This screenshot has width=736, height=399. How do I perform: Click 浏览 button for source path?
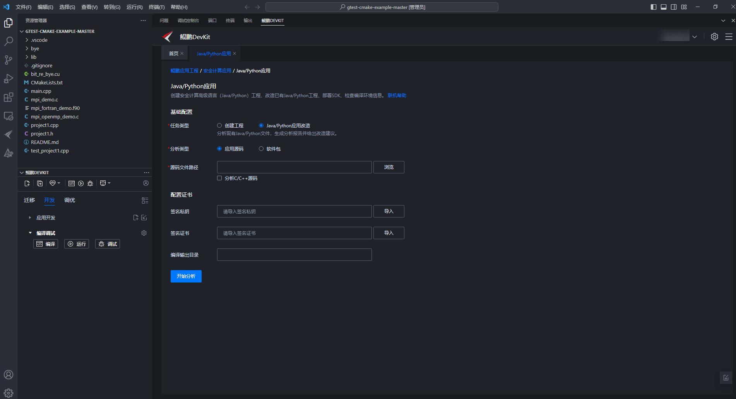pos(389,167)
